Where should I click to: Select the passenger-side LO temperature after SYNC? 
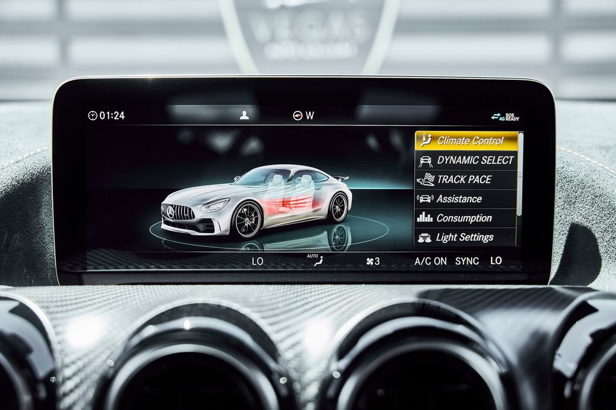pyautogui.click(x=496, y=261)
